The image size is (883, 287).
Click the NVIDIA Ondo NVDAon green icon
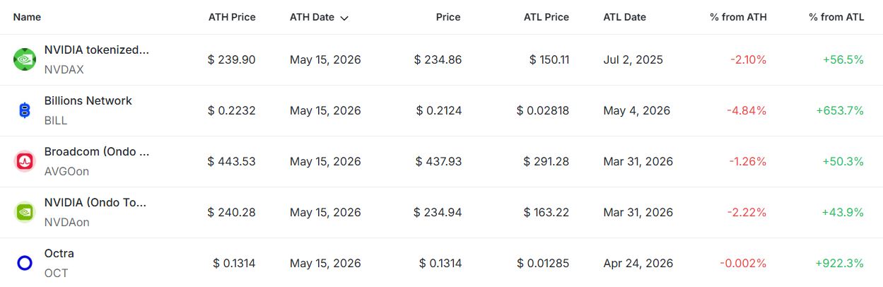(x=25, y=212)
